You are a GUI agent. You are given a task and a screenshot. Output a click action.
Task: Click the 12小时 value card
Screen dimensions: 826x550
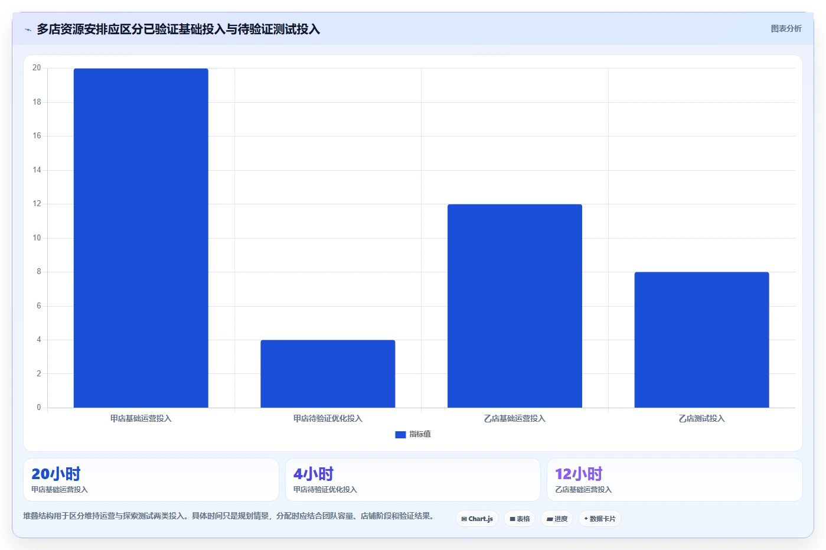coord(675,480)
